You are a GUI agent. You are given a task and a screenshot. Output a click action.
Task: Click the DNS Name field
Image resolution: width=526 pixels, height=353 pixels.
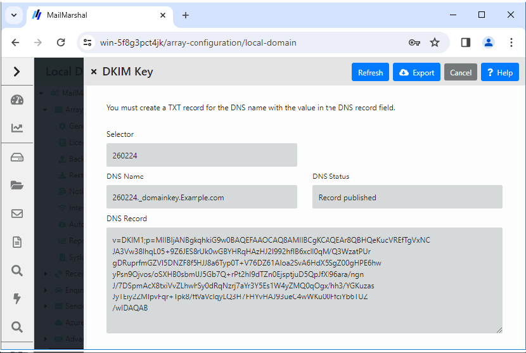[202, 197]
